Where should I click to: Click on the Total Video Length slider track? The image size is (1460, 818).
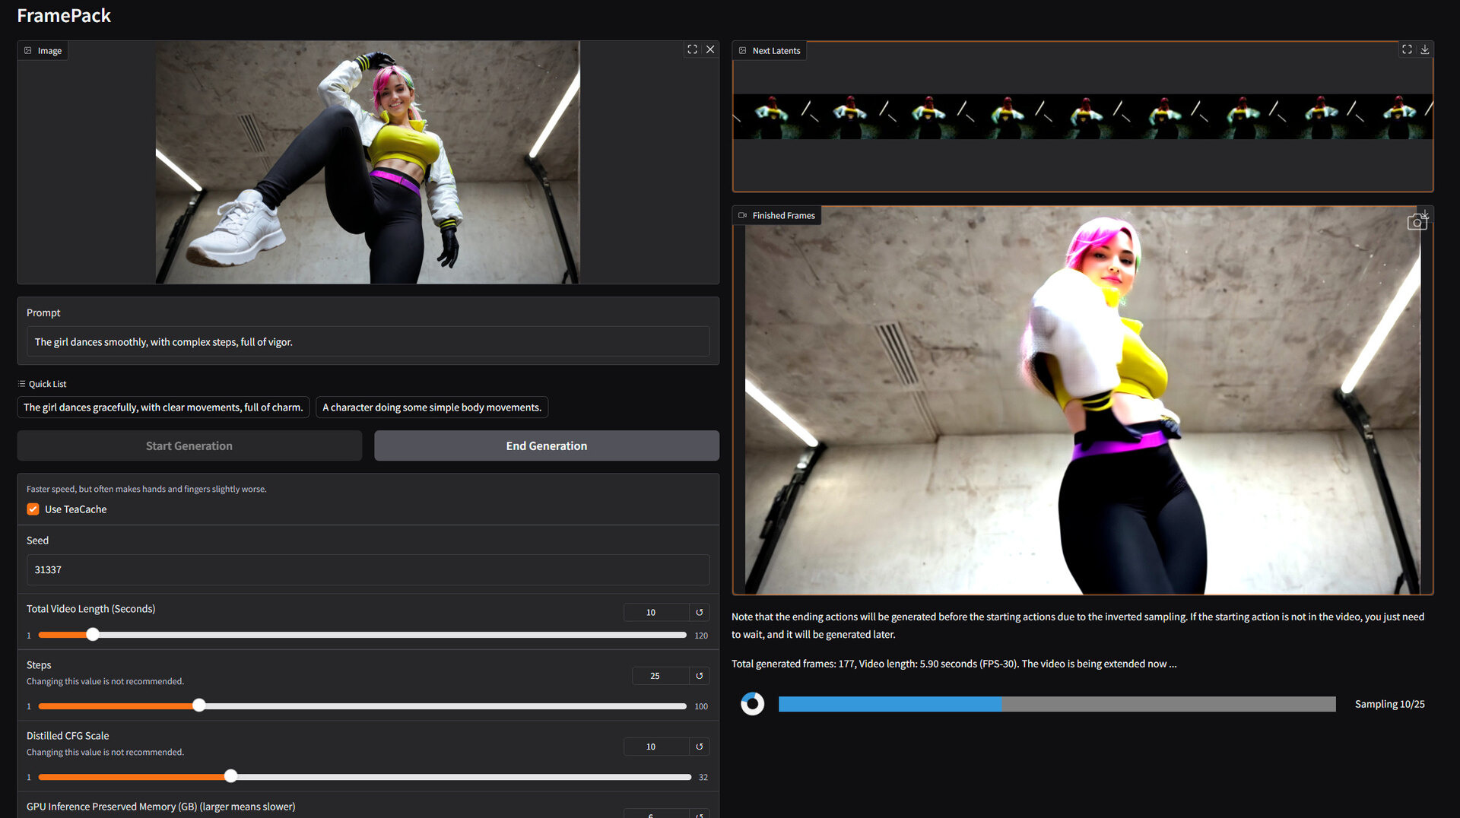pyautogui.click(x=380, y=635)
